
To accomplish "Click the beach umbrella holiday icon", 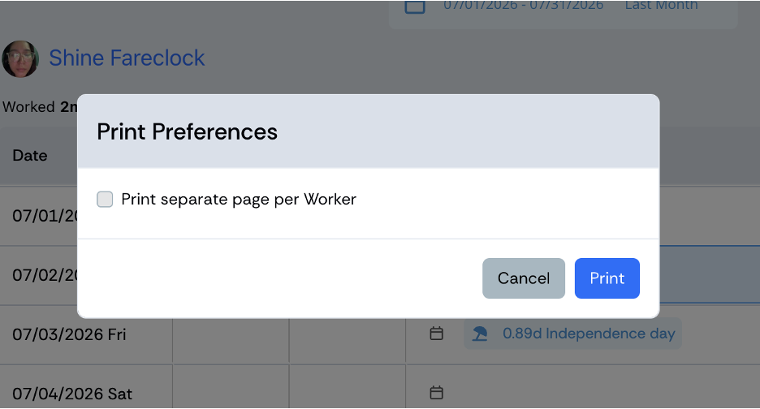I will (479, 334).
